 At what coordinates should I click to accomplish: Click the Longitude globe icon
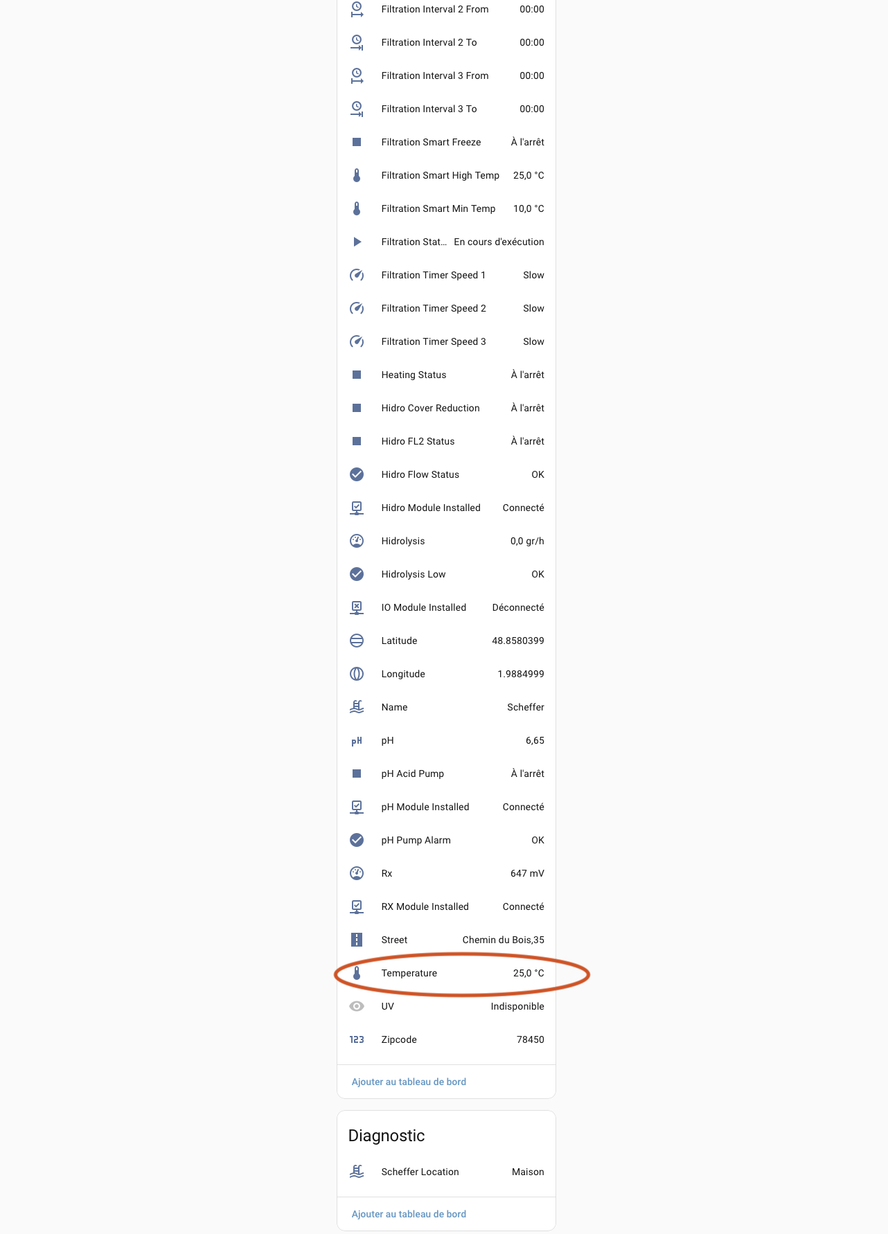[357, 674]
